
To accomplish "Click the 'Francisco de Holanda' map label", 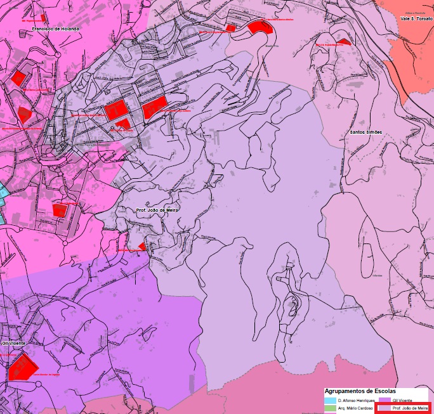I will pyautogui.click(x=55, y=29).
